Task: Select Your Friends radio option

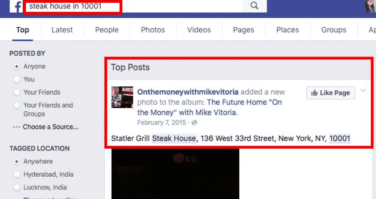Action: click(x=17, y=92)
